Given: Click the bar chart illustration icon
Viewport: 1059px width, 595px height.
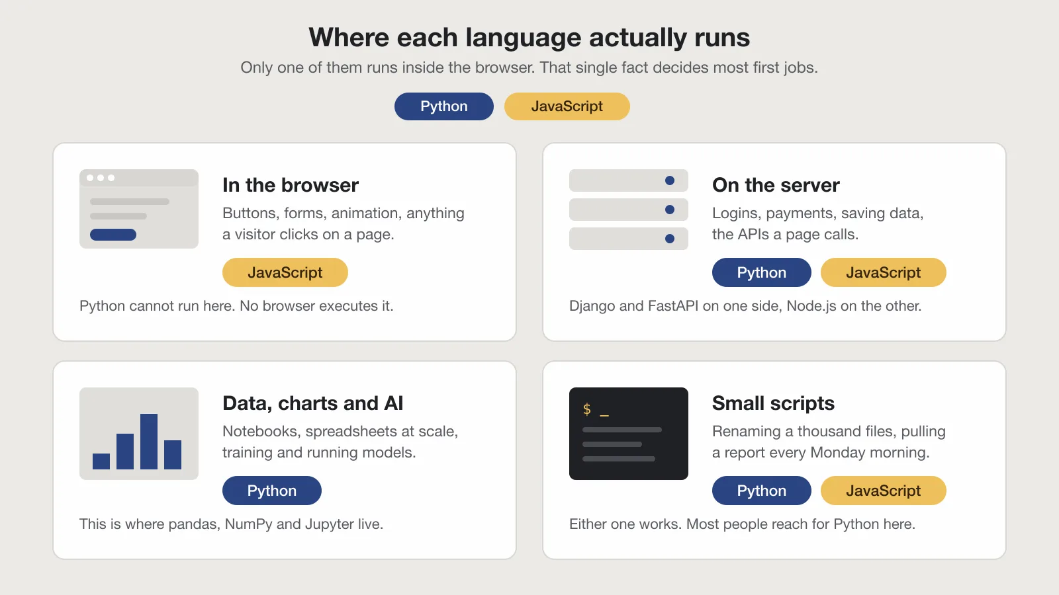Looking at the screenshot, I should coord(139,434).
